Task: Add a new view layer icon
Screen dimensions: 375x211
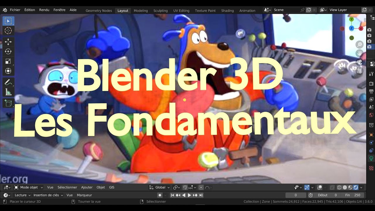Action: coord(364,10)
